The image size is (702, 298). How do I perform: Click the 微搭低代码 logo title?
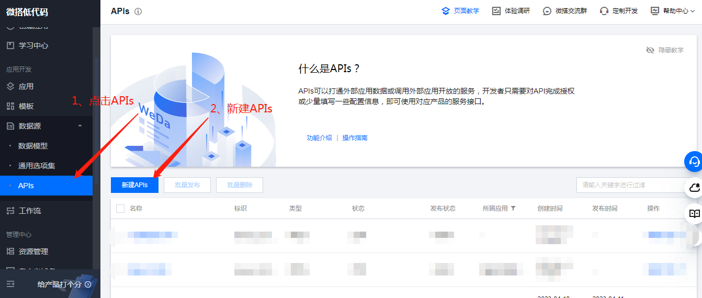27,12
